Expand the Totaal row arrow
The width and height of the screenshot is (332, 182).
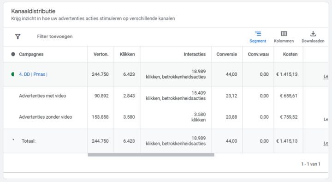tap(13, 140)
